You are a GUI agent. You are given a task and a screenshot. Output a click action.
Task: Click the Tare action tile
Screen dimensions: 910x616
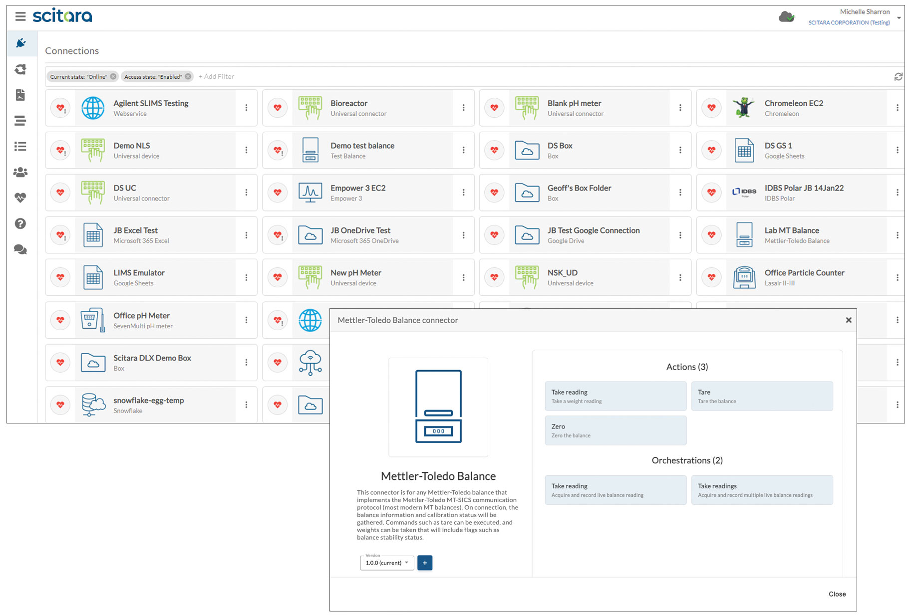pos(762,396)
